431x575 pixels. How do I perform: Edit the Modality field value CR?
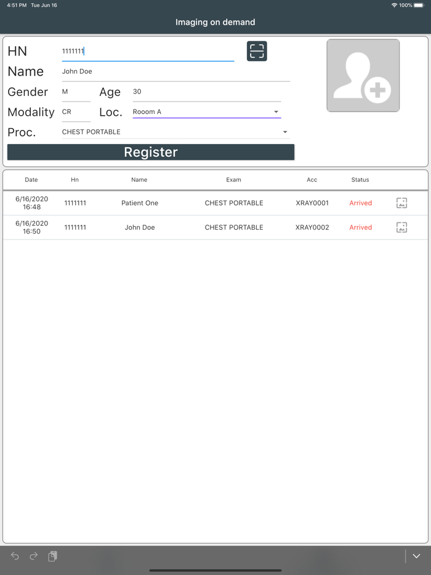pyautogui.click(x=76, y=112)
